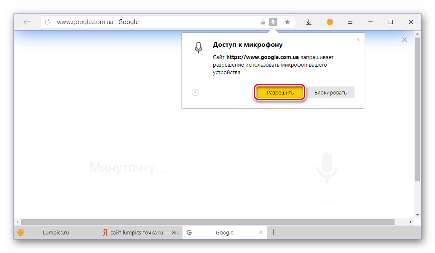The height and width of the screenshot is (253, 435).
Task: Click the large microphone on the page
Action: coord(327,167)
